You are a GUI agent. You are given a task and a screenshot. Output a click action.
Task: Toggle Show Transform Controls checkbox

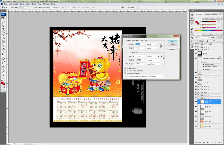[32, 7]
